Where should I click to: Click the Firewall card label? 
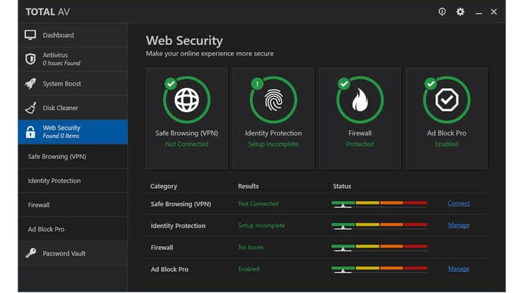(360, 133)
